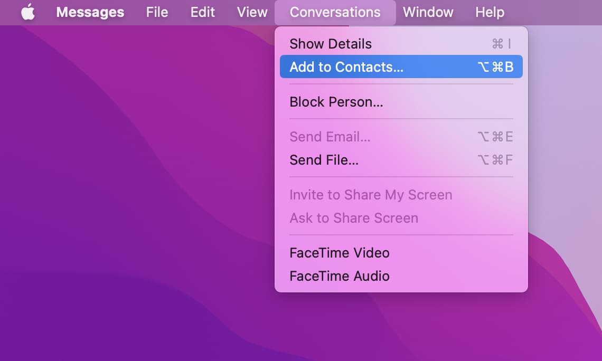Open the Window menu
Screen dimensions: 602x361
(428, 12)
